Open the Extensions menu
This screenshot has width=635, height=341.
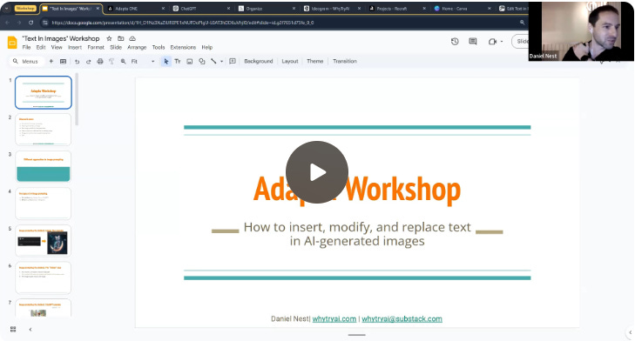(183, 47)
